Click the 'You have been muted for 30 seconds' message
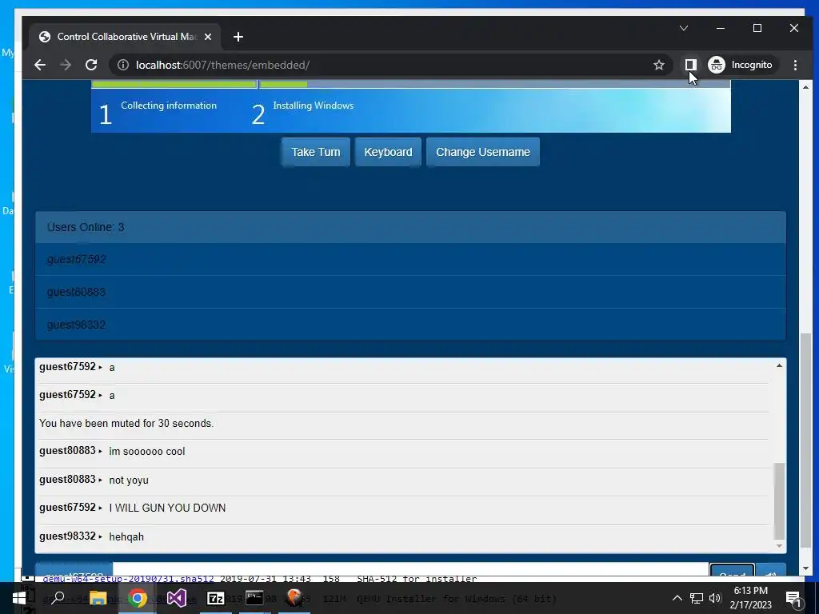This screenshot has width=819, height=614. pos(126,424)
